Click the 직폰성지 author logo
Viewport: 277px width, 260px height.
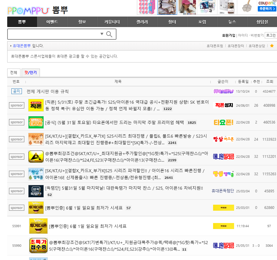point(224,105)
